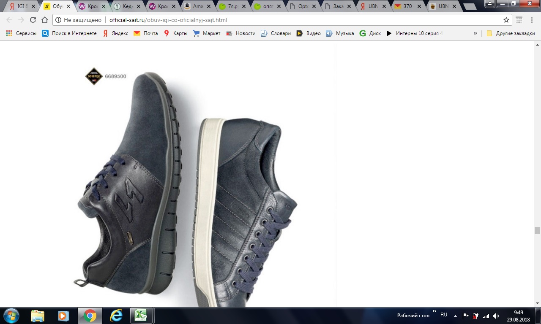The image size is (541, 324).
Task: Open Windows Explorer folder on taskbar
Action: [x=38, y=316]
